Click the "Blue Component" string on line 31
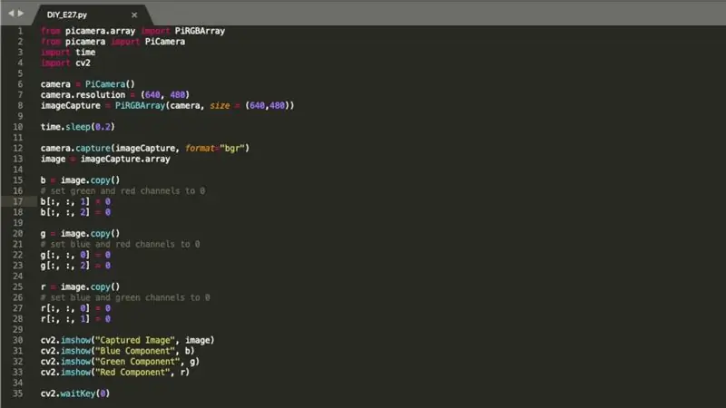The height and width of the screenshot is (408, 726). click(x=135, y=351)
